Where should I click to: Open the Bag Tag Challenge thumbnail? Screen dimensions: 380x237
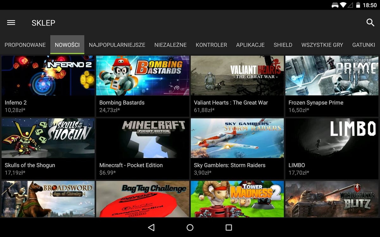[143, 199]
